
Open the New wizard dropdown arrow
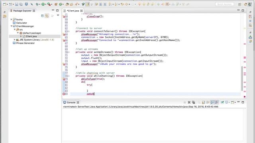coord(7,4)
